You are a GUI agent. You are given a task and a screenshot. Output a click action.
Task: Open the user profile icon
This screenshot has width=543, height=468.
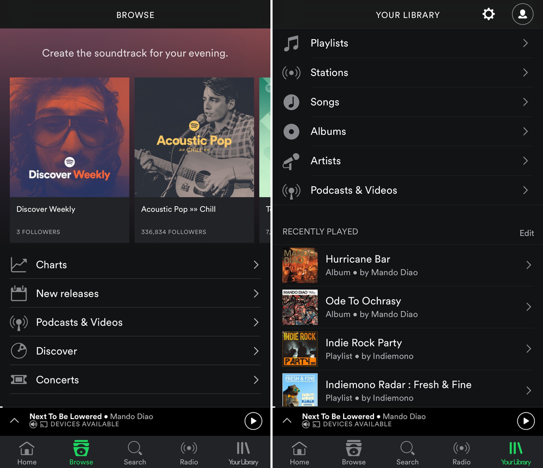click(x=522, y=14)
